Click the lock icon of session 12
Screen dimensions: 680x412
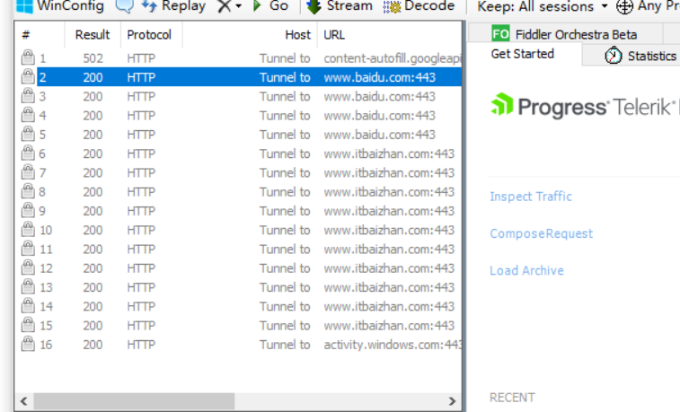pos(28,267)
